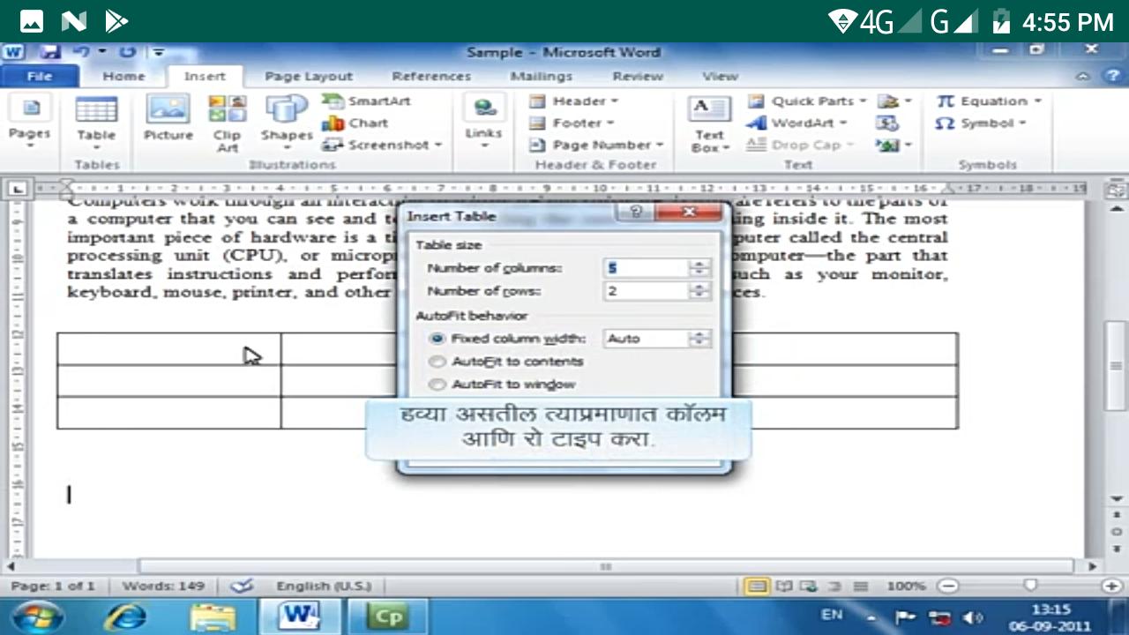1129x635 pixels.
Task: Open the Equation dropdown
Action: tap(989, 101)
